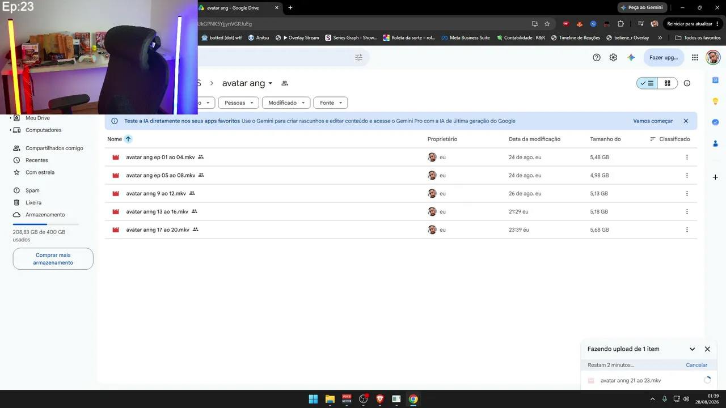Open Todos os favoritos bookmarks folder
Image resolution: width=726 pixels, height=408 pixels.
[x=698, y=38]
